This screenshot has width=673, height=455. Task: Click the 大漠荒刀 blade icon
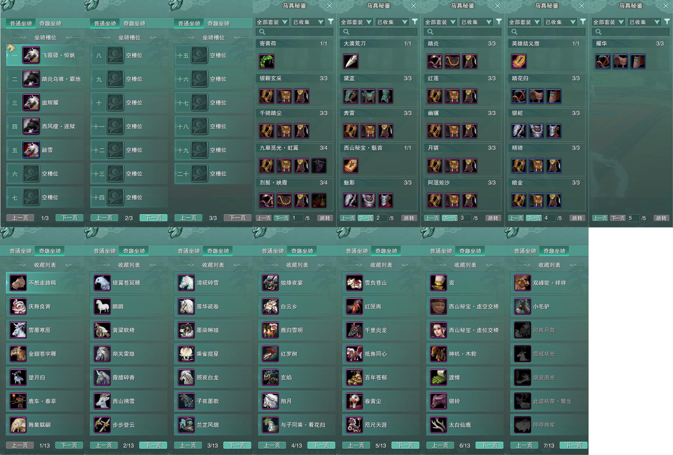[x=351, y=61]
